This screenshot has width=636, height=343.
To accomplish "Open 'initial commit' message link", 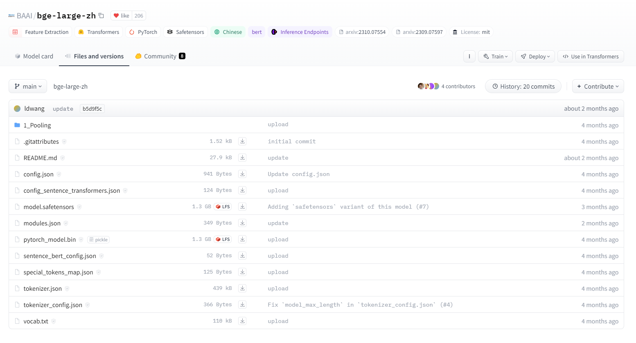I will 292,141.
